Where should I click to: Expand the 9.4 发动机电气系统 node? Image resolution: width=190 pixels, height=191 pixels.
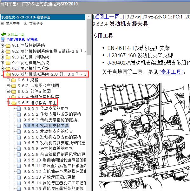(2, 63)
